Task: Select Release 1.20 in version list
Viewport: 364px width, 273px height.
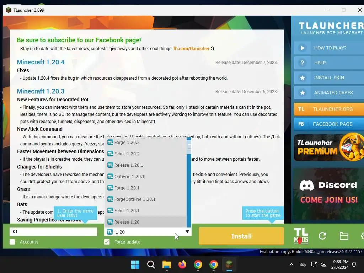Action: click(x=145, y=222)
